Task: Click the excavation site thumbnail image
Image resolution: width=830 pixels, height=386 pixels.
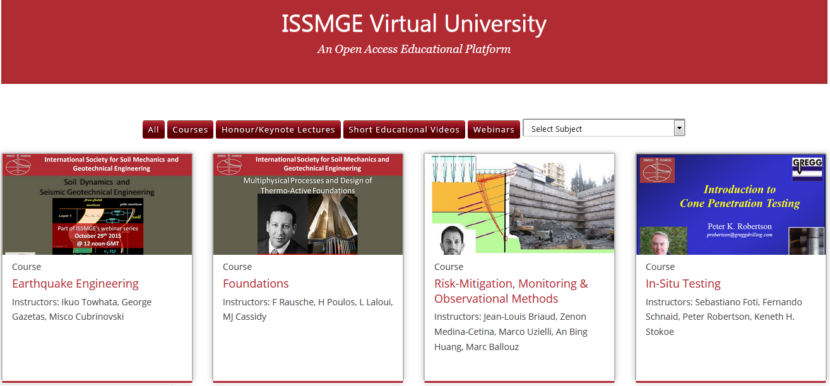Action: [519, 204]
